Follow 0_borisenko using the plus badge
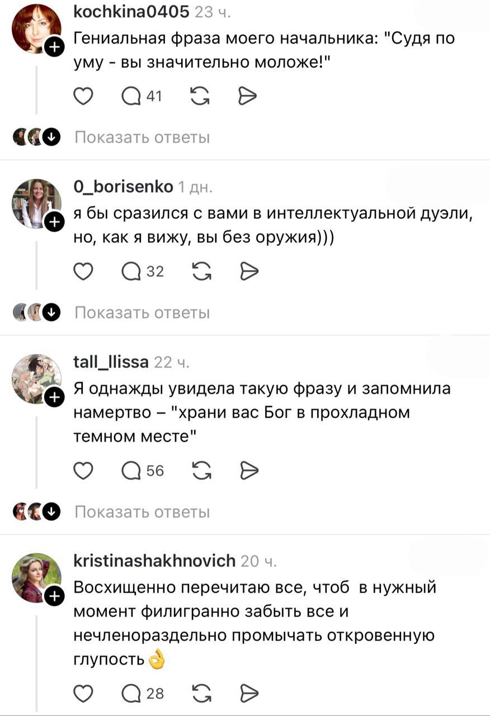Screen dimensions: 490x716 [54, 223]
